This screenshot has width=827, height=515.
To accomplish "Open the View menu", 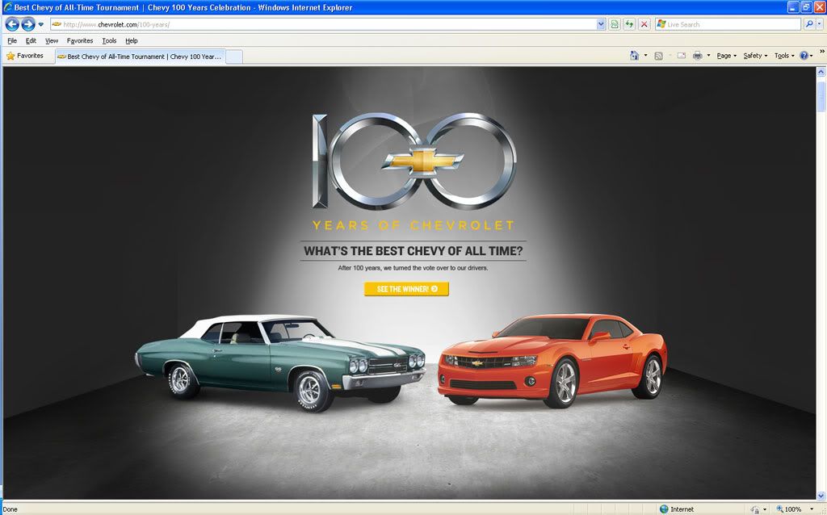I will click(x=52, y=40).
